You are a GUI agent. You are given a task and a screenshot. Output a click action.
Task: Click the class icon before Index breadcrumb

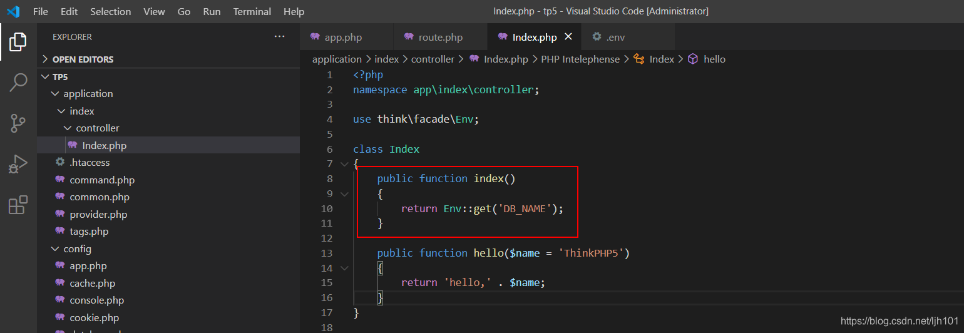[x=639, y=59]
